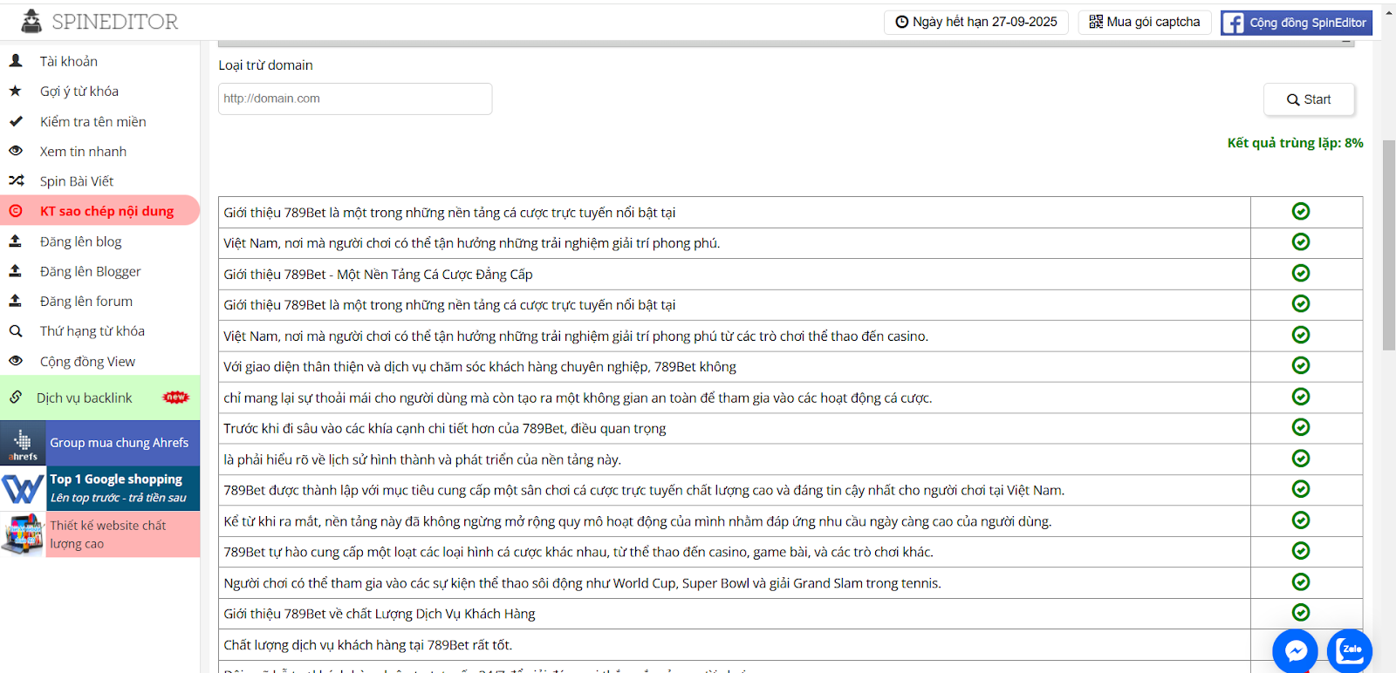1396x673 pixels.
Task: Open Top 1 Google shopping banner
Action: [99, 488]
